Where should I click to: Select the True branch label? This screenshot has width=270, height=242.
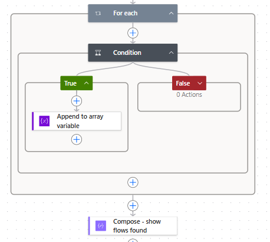[70, 83]
